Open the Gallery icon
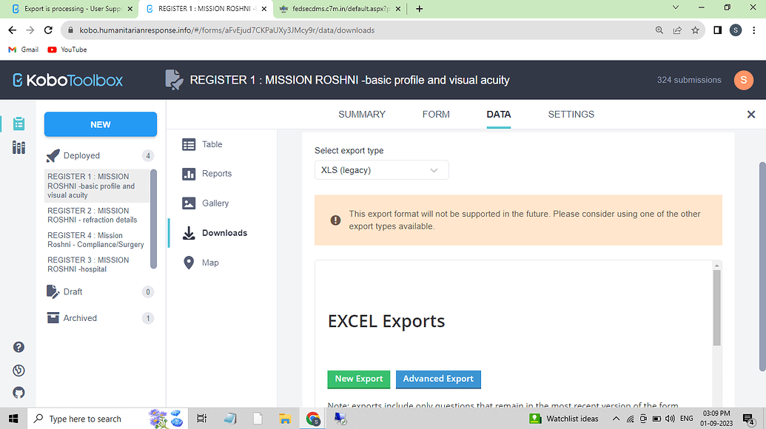766x429 pixels. point(189,203)
